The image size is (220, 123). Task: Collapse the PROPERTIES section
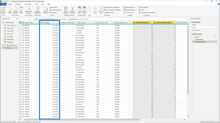(x=191, y=22)
